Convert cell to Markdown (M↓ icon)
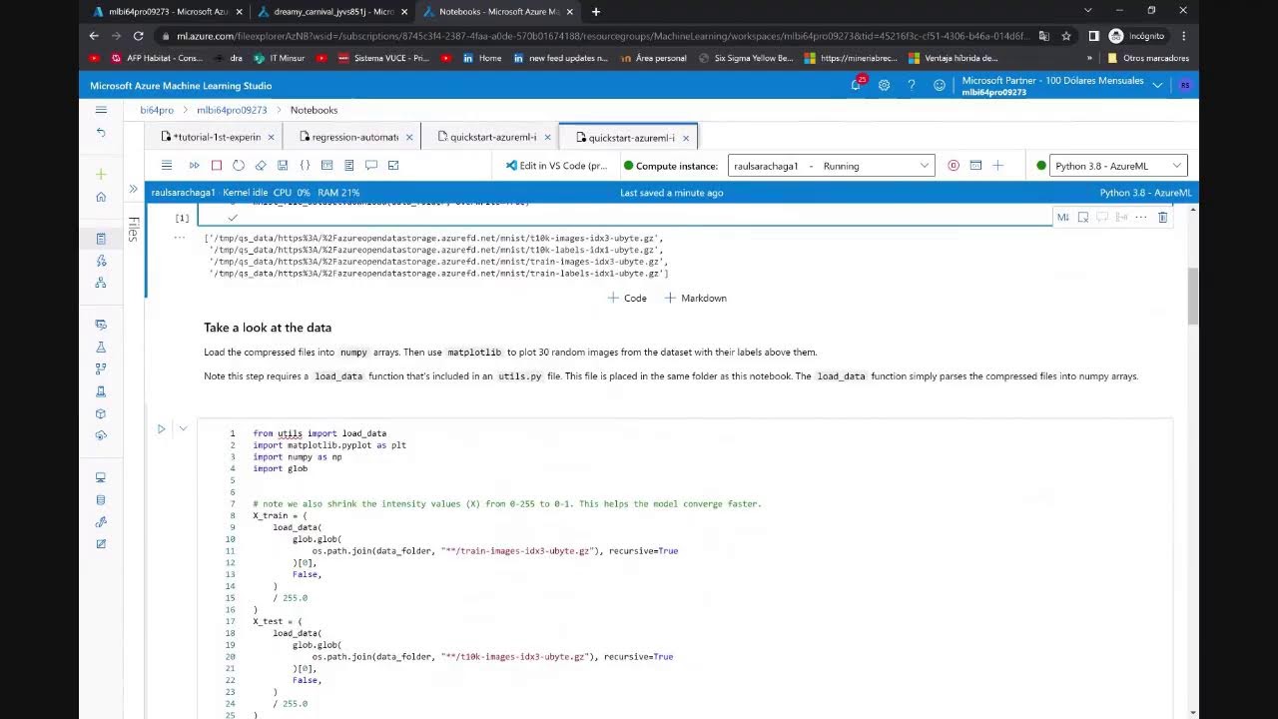Image resolution: width=1278 pixels, height=719 pixels. 1062,218
